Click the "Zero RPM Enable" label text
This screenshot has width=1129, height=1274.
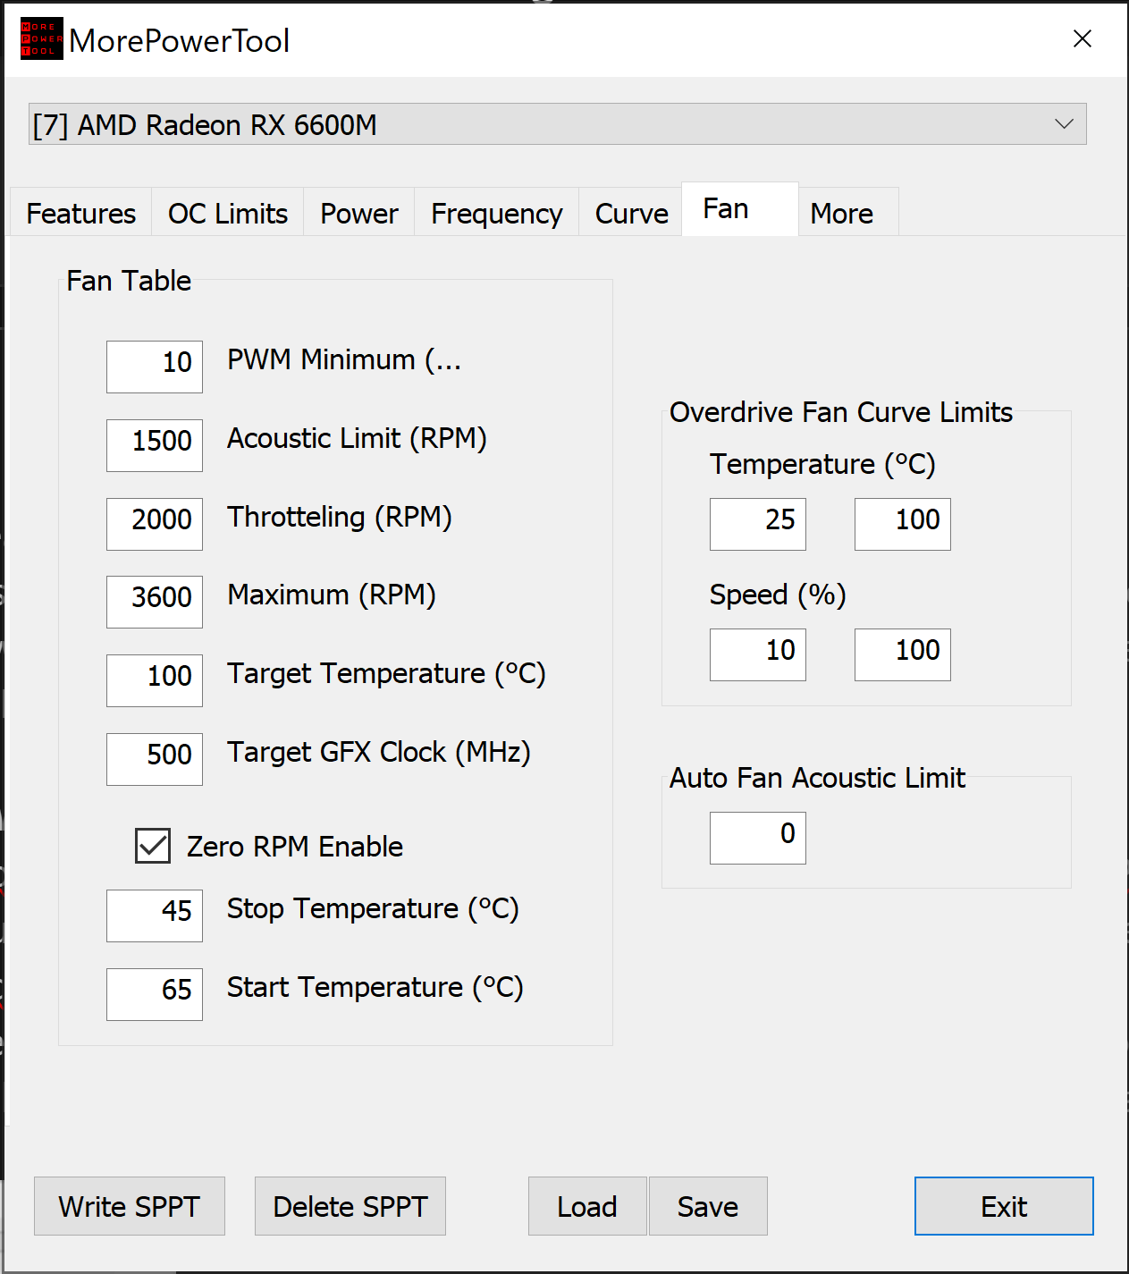click(295, 846)
